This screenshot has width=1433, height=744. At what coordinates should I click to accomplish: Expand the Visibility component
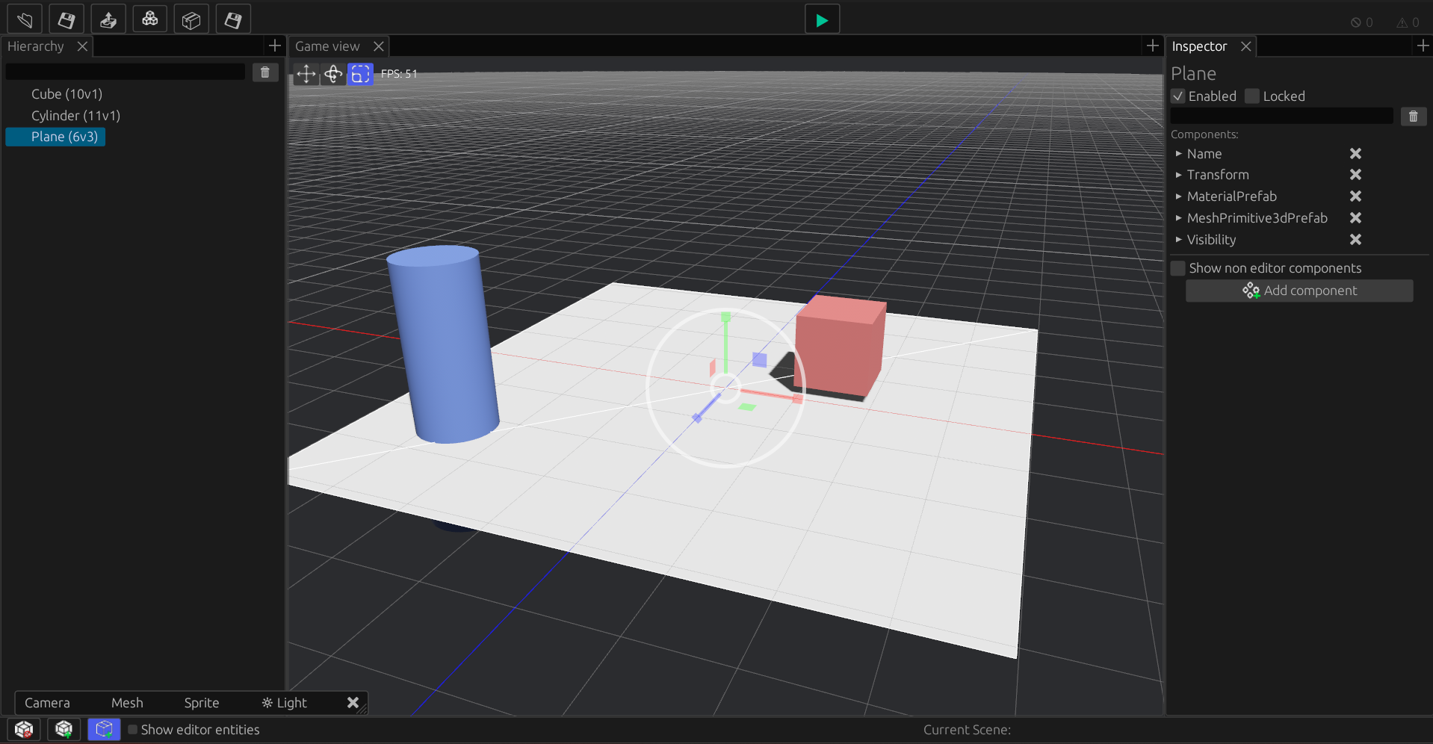coord(1178,240)
